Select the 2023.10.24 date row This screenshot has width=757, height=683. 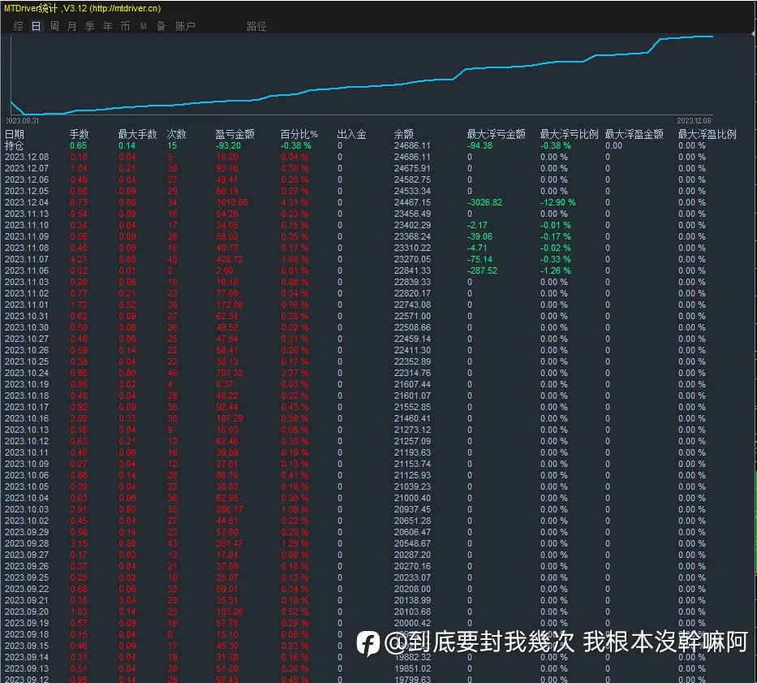pyautogui.click(x=27, y=373)
